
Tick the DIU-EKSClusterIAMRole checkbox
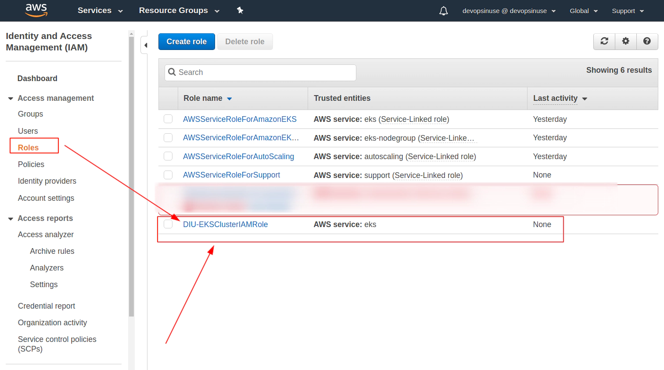(x=168, y=224)
